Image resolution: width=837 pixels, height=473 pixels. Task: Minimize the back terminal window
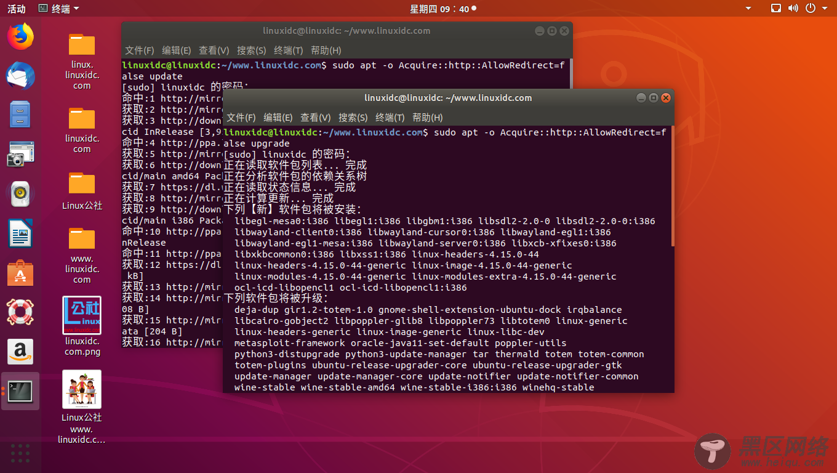click(x=540, y=31)
